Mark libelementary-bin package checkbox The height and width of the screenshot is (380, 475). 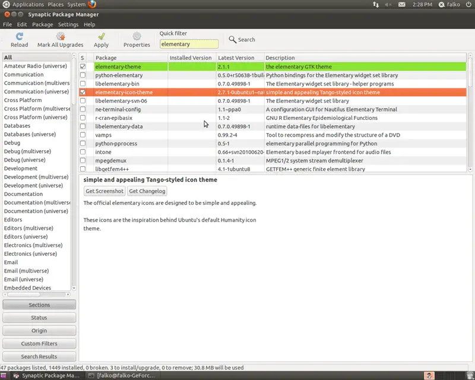[83, 83]
